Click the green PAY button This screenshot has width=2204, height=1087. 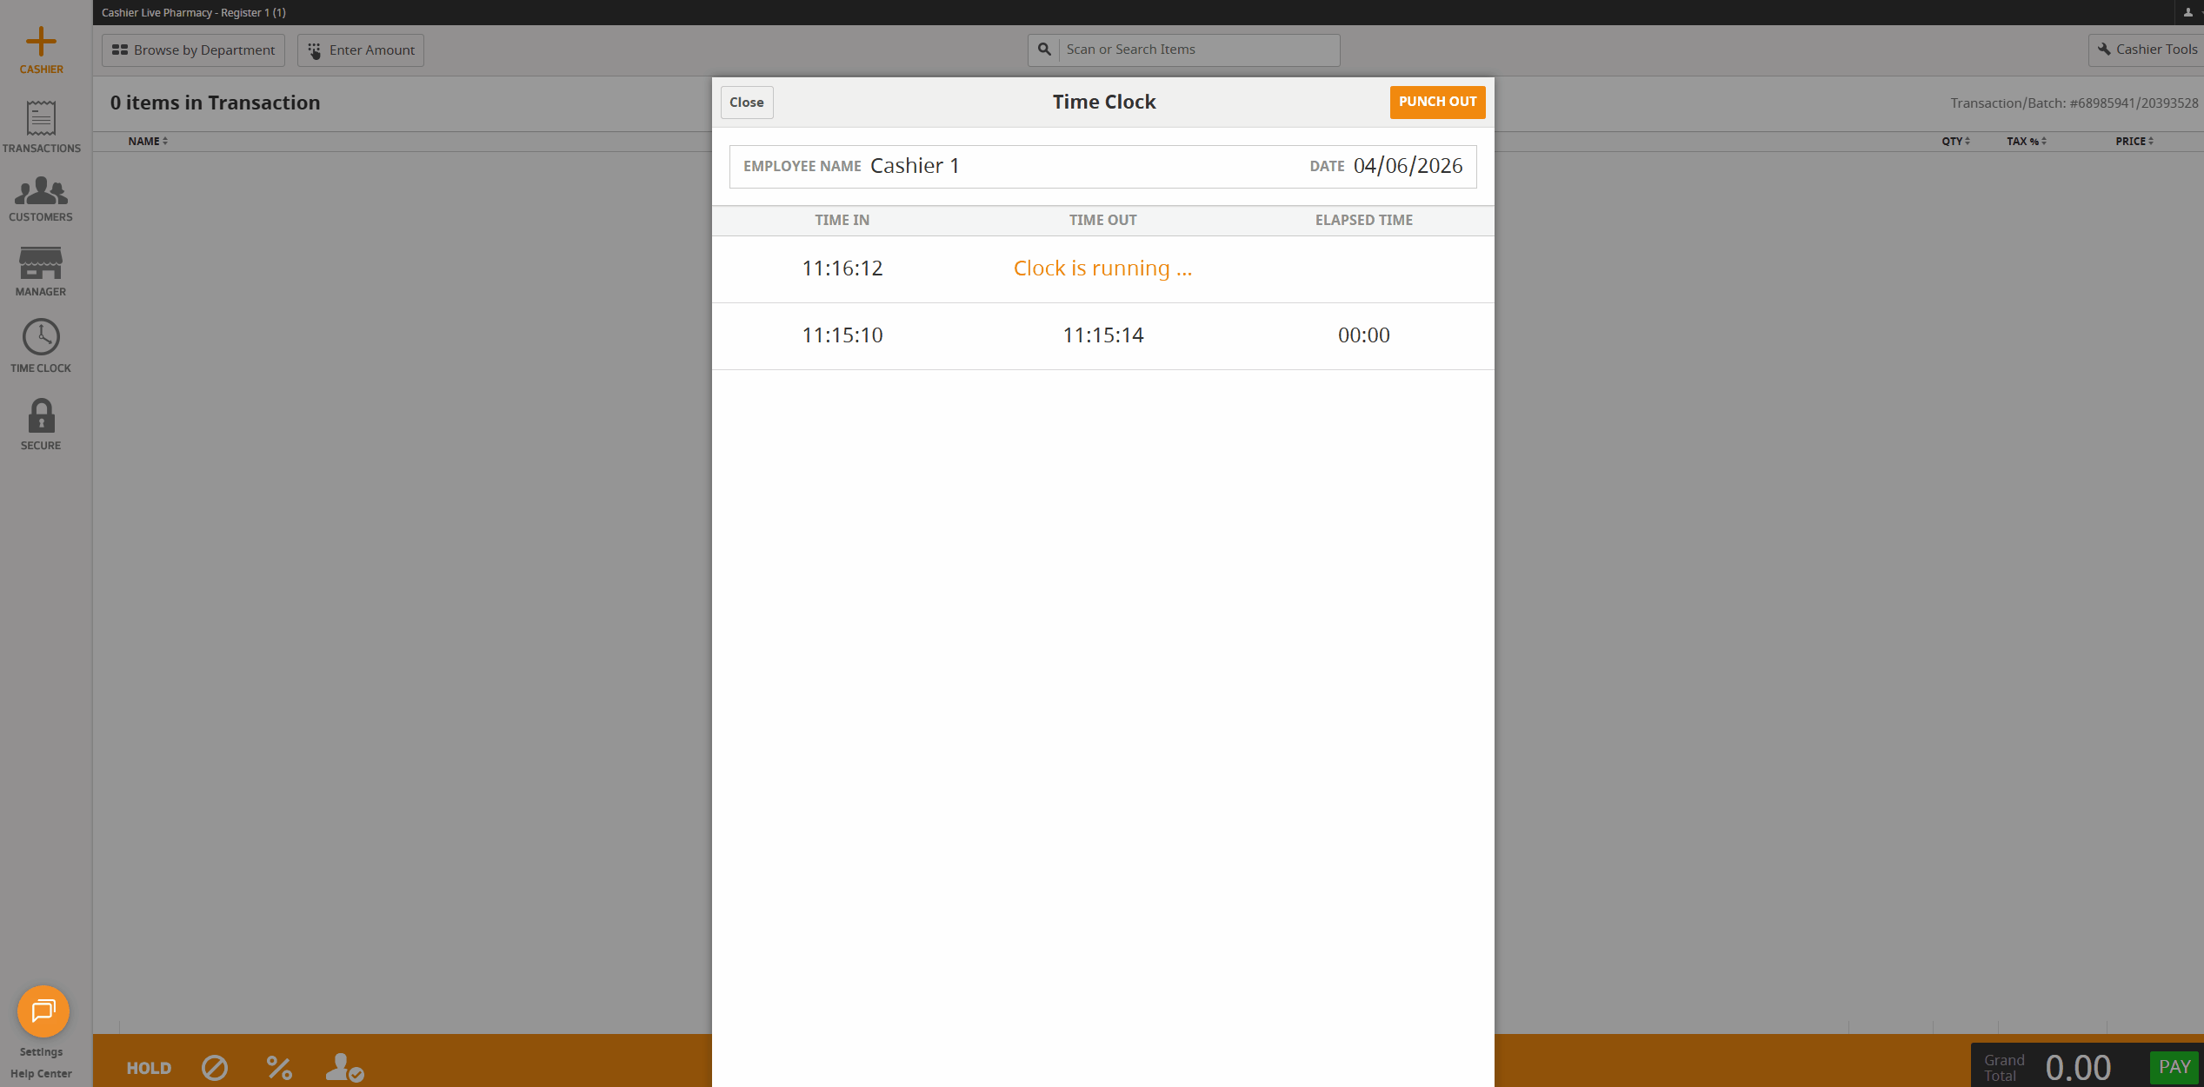2174,1067
